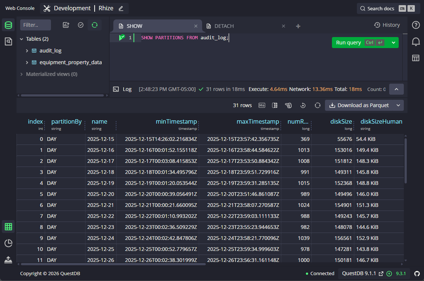Click the Filter input field above Tables
This screenshot has height=281, width=424.
point(36,25)
